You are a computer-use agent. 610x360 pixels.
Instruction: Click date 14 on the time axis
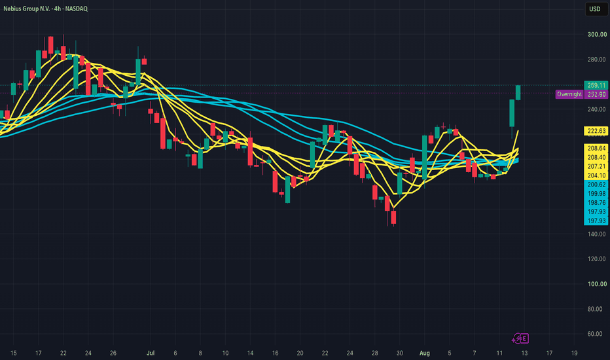(250, 353)
